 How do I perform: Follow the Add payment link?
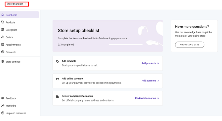pos(150,81)
